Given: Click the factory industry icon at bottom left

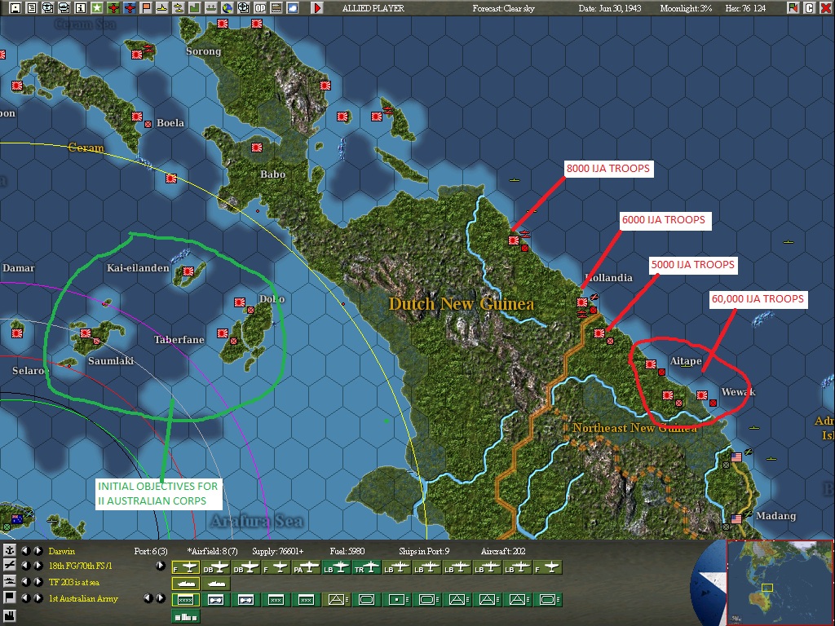Looking at the screenshot, I should click(10, 616).
